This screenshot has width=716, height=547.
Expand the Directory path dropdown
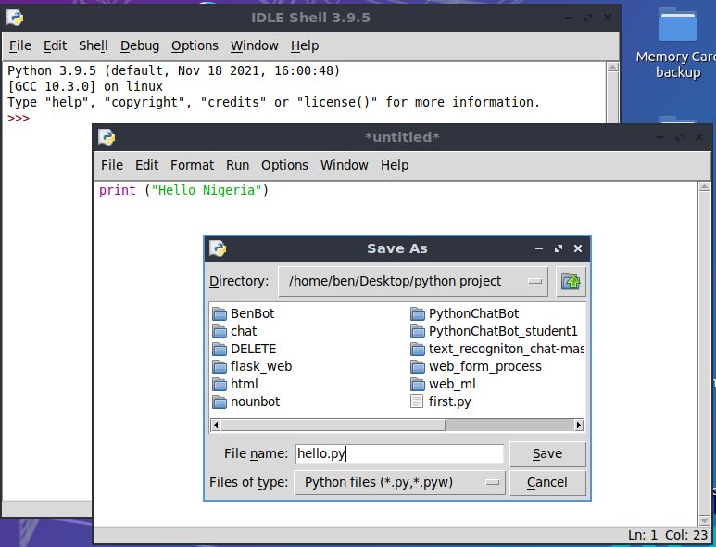[x=535, y=281]
